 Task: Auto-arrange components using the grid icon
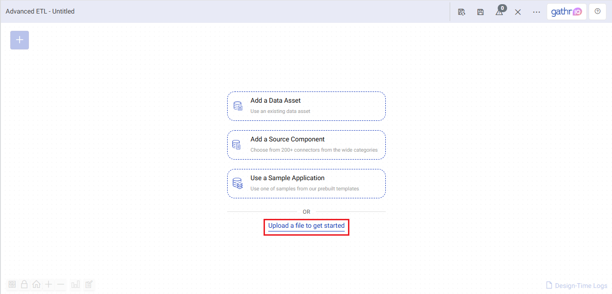[x=12, y=284]
